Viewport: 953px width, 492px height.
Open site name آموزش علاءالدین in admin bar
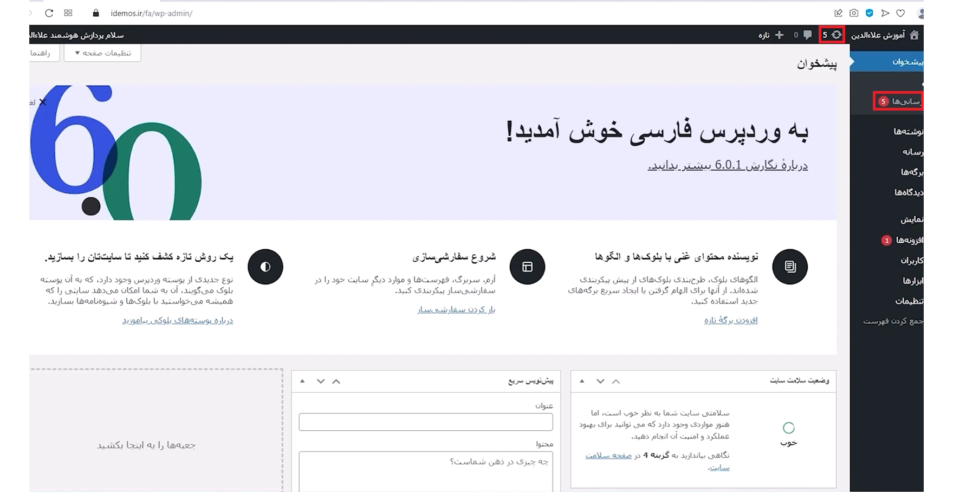tap(878, 35)
